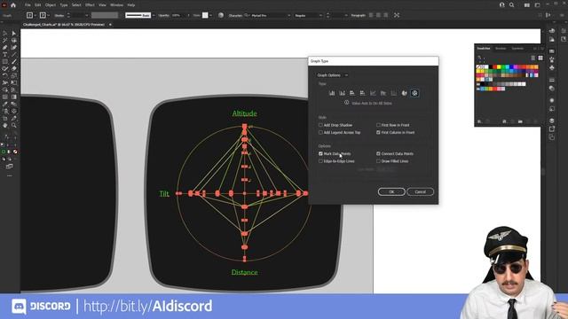This screenshot has width=568, height=319.
Task: Select the Pie graph type icon
Action: [405, 93]
